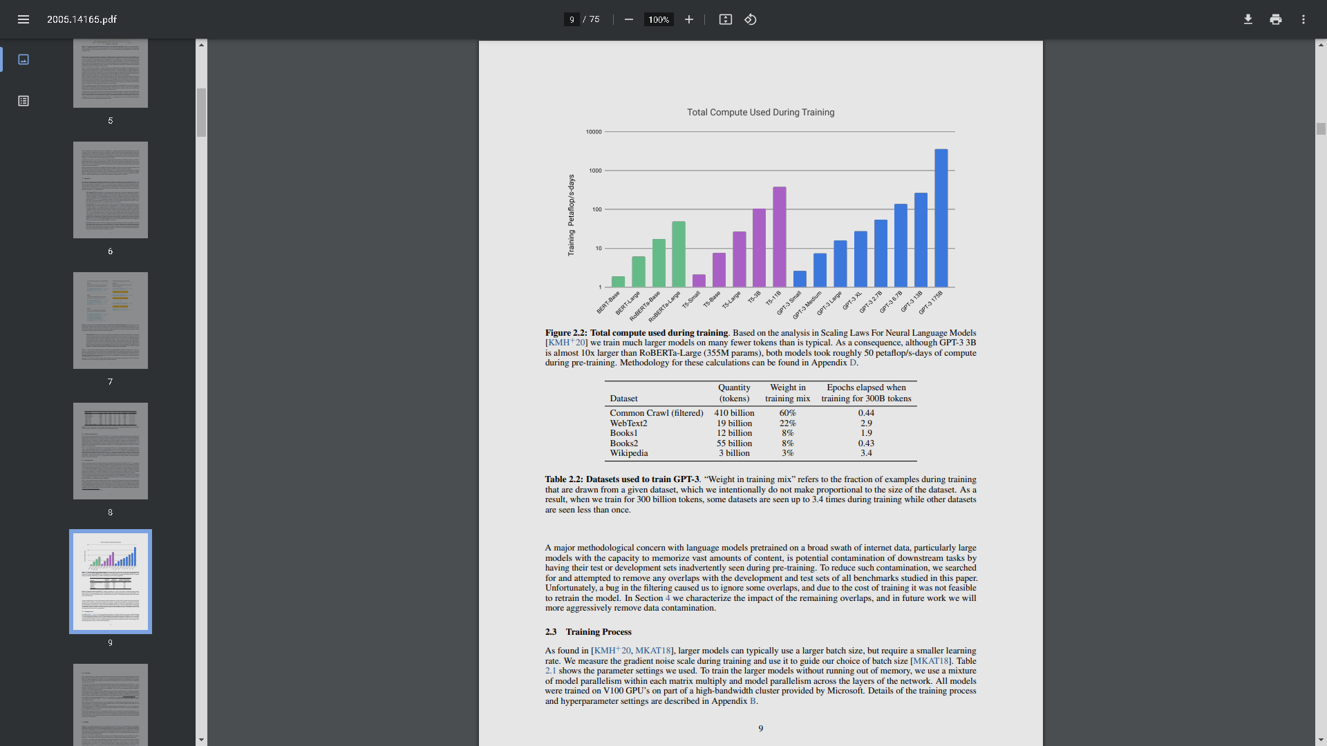The image size is (1327, 746).
Task: Click the document vertical scrollbar thumb
Action: point(1321,129)
